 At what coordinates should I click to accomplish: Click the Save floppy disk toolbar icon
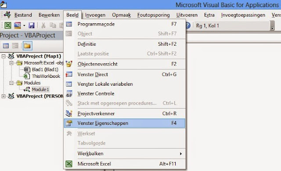pyautogui.click(x=31, y=25)
